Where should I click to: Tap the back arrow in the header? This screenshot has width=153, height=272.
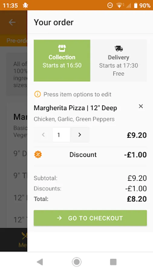point(12,22)
